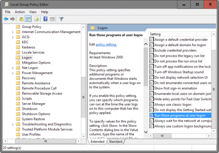Open the View menu

click(x=33, y=12)
